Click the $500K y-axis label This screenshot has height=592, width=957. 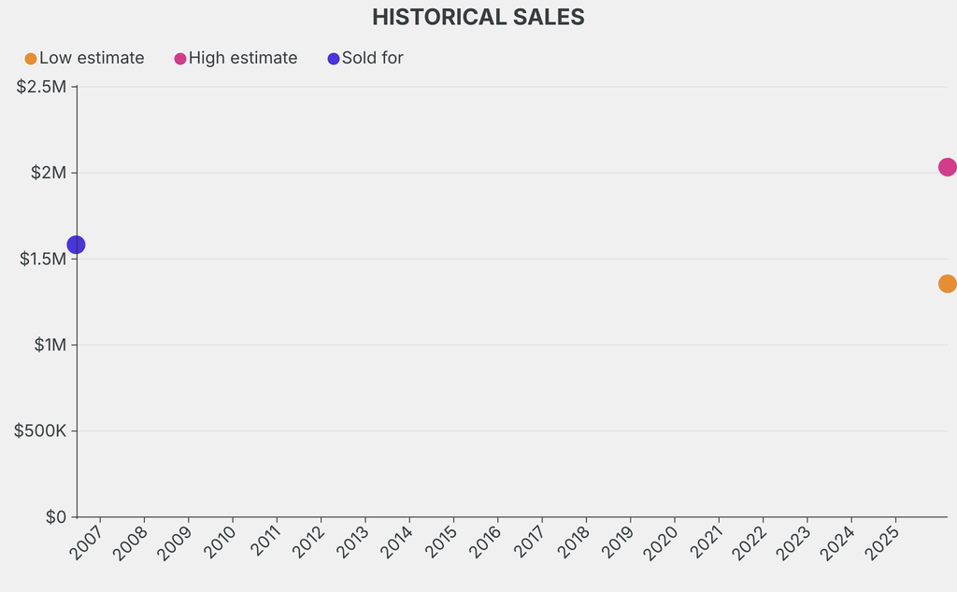pyautogui.click(x=39, y=430)
